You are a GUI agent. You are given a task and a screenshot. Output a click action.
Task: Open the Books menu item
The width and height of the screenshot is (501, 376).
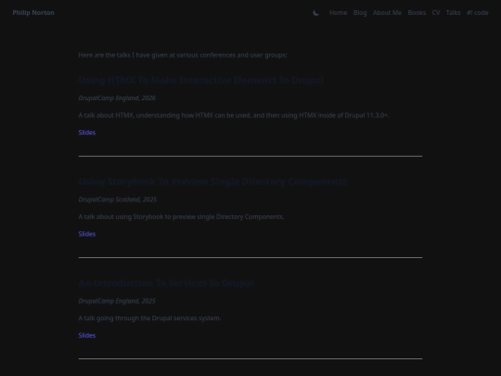point(417,13)
